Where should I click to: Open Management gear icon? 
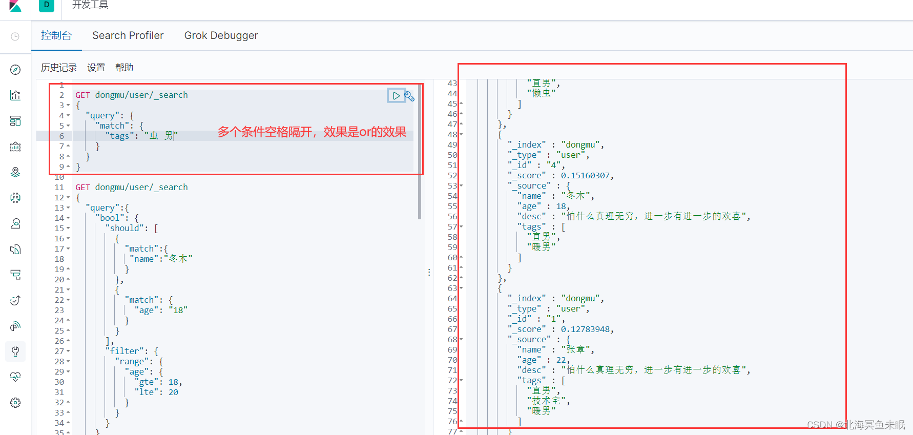point(15,403)
